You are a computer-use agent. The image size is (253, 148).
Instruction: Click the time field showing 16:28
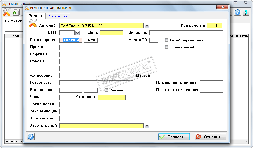click(x=90, y=40)
